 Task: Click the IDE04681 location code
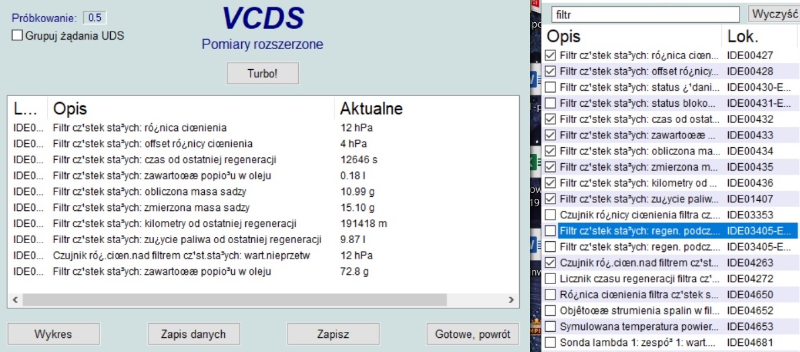coord(750,342)
